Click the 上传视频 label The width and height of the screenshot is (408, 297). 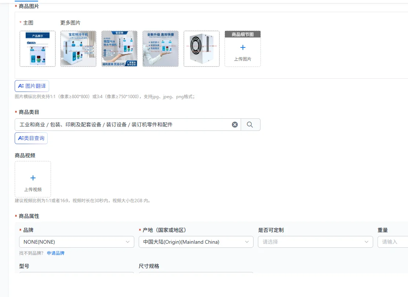pyautogui.click(x=33, y=190)
